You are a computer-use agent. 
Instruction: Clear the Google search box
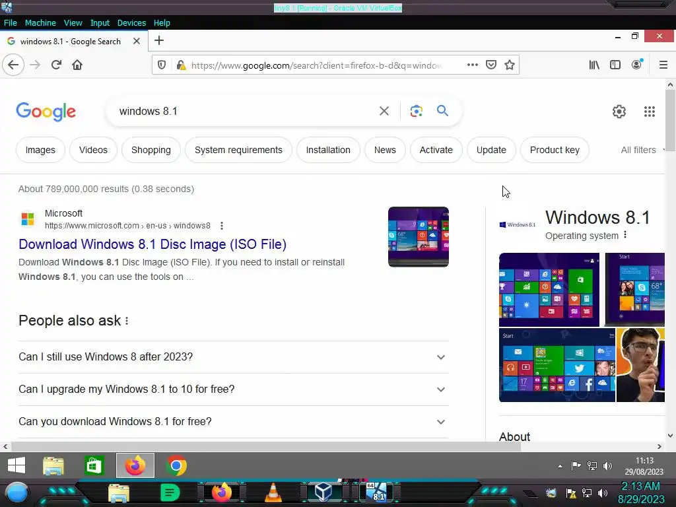(x=384, y=111)
